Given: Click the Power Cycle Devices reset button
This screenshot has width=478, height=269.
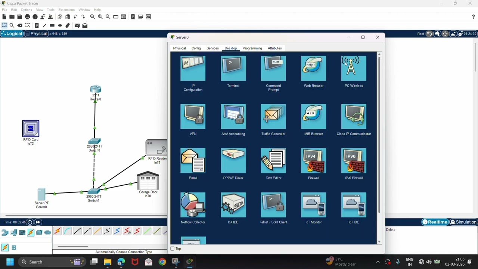Looking at the screenshot, I should pyautogui.click(x=30, y=222).
